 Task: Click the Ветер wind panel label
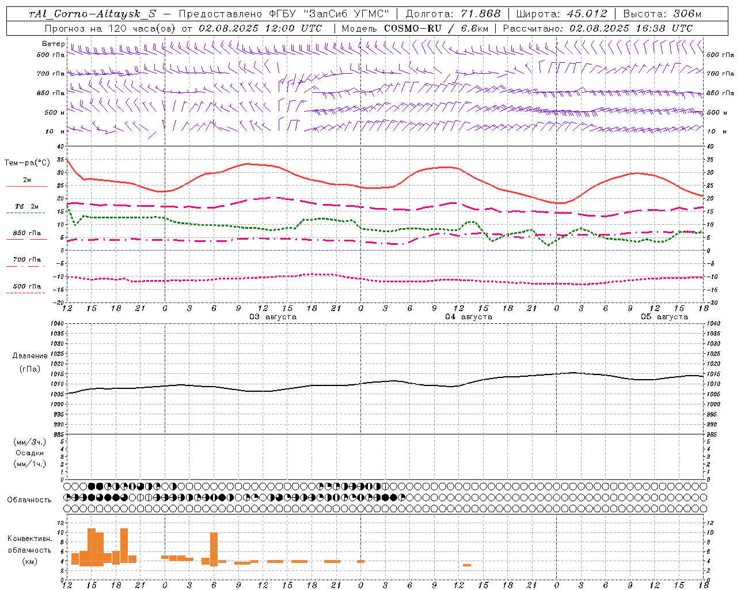53,44
